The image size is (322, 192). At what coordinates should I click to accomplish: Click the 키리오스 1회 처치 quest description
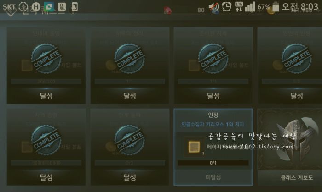(213, 124)
